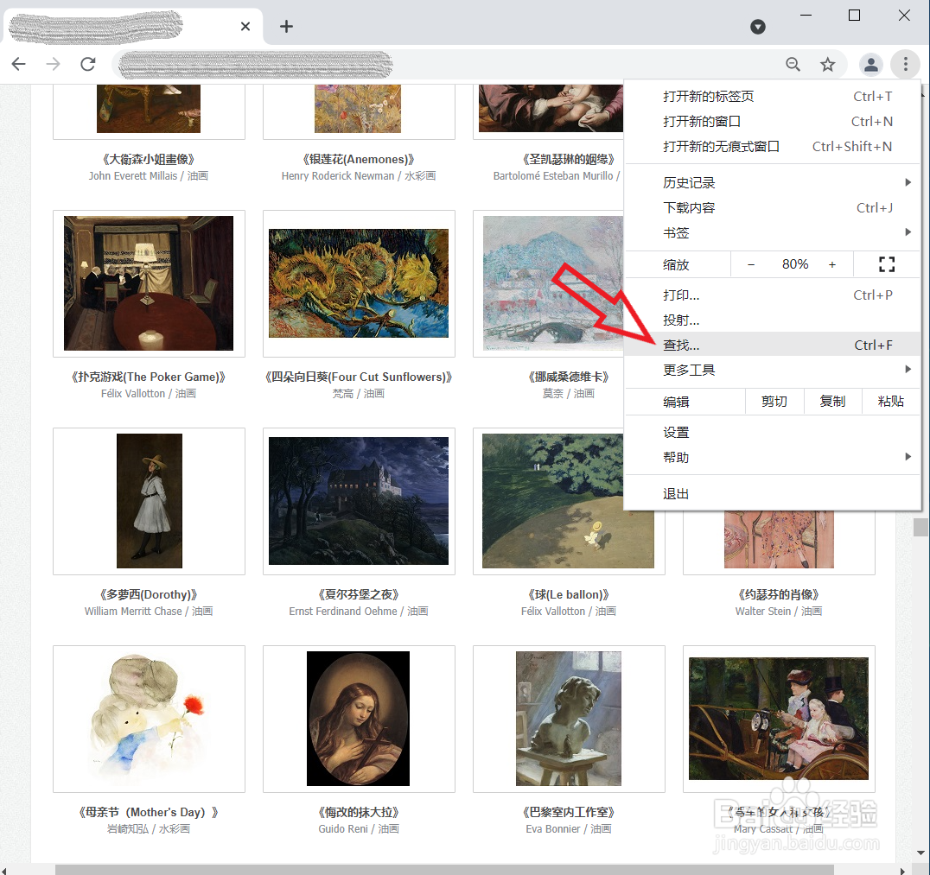
Task: Click artist text William Merritt Chase / 油画
Action: pyautogui.click(x=149, y=611)
